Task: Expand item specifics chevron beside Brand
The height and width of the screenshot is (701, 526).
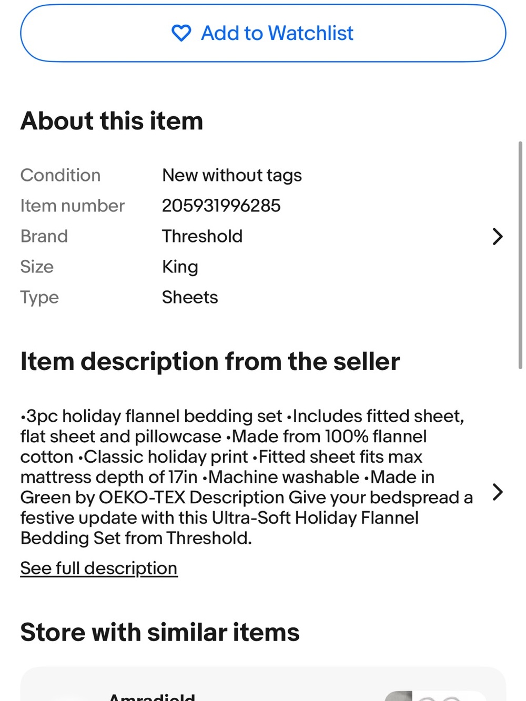Action: point(497,237)
